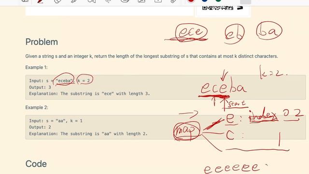Click the explanation mentioning "aa" with length 2
This screenshot has height=174, width=309.
click(x=88, y=134)
